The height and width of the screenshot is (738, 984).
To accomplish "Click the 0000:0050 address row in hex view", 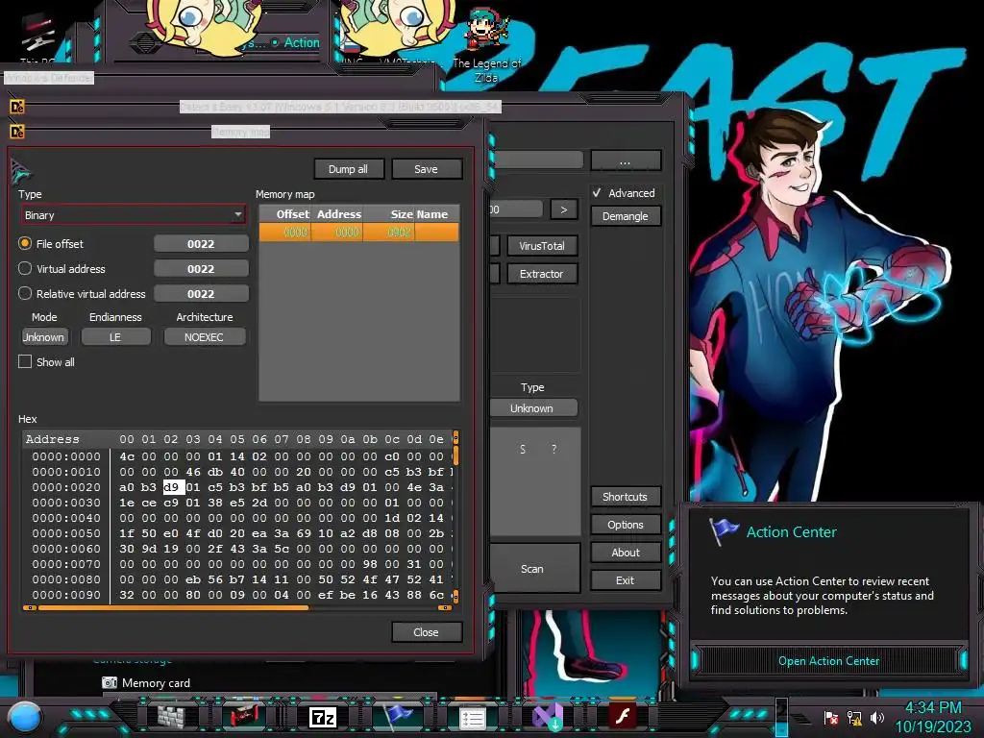I will (x=66, y=533).
